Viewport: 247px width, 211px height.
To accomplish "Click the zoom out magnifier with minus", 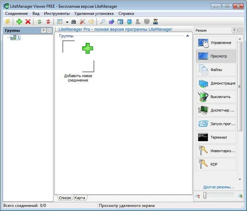I will pos(198,196).
